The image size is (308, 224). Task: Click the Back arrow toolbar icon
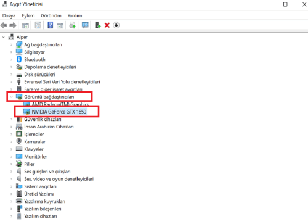pos(4,25)
